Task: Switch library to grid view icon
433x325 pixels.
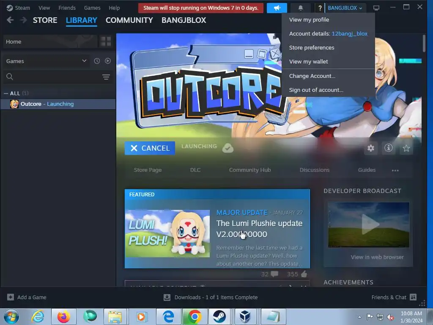Action: click(x=105, y=41)
